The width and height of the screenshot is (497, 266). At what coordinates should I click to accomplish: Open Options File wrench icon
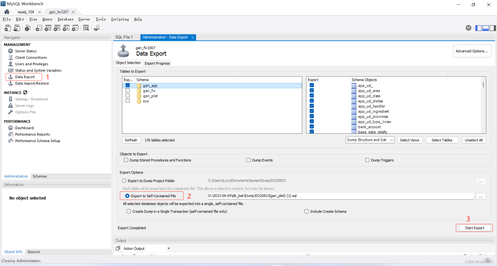(x=11, y=112)
